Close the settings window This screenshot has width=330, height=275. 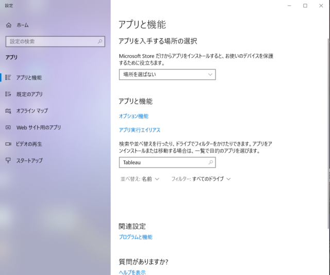click(x=321, y=6)
